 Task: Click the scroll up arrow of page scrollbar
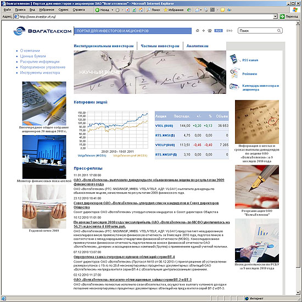click(298, 23)
